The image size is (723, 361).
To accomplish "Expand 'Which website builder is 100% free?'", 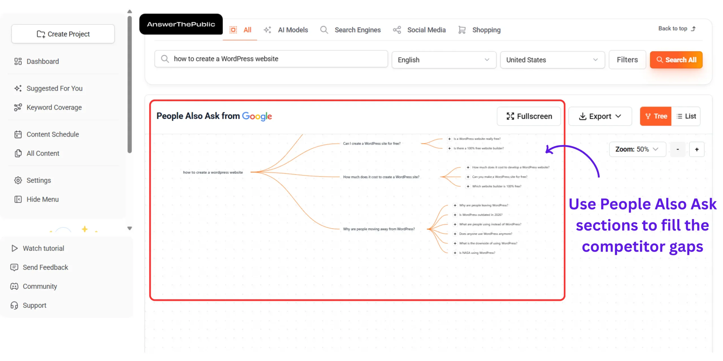I will (x=468, y=186).
